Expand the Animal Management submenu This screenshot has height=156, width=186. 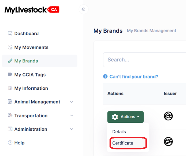click(x=72, y=102)
